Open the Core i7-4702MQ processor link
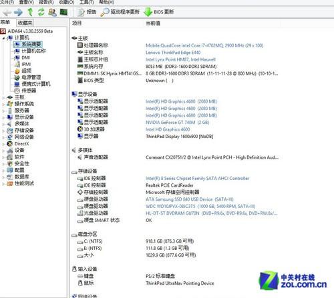Viewport: 334px width, 298px height. coord(204,45)
